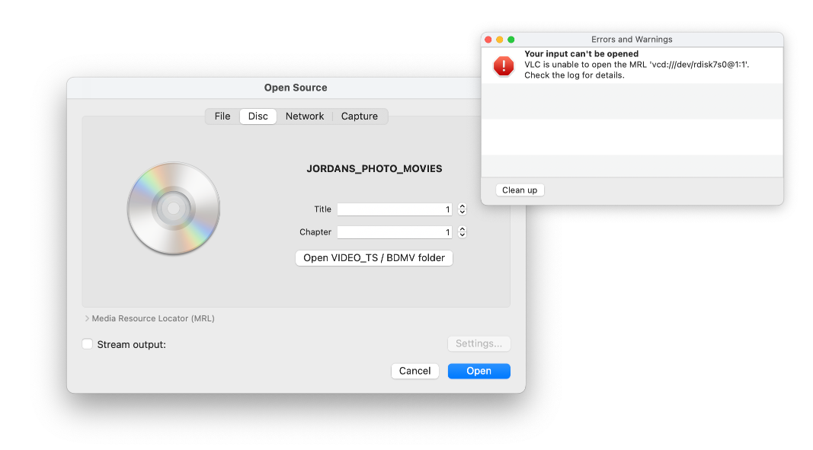The image size is (813, 450).
Task: Click the Open Source dialog title
Action: click(296, 88)
